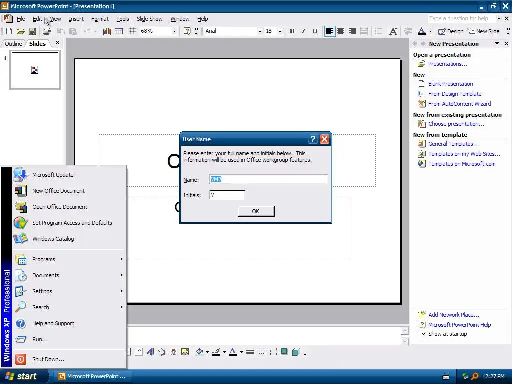Open the Format menu

click(x=100, y=19)
